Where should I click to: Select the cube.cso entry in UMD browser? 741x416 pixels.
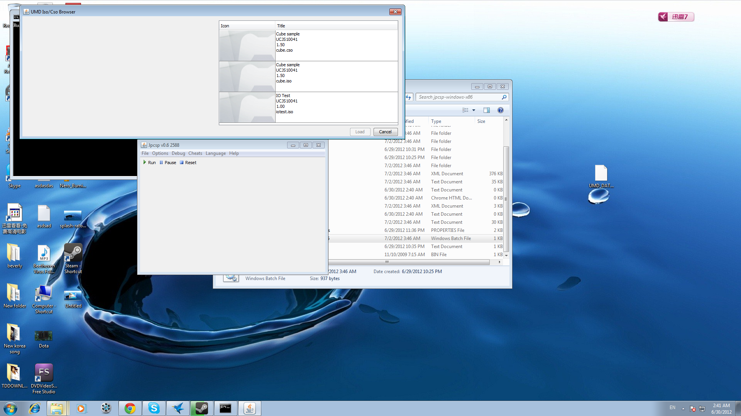(308, 45)
